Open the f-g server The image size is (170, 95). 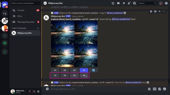click(5, 13)
